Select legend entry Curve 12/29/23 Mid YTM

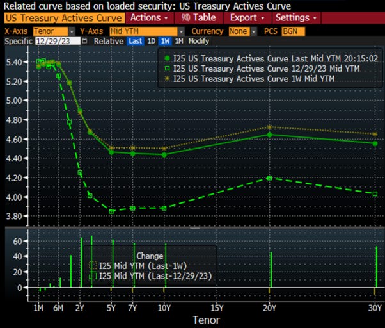[x=267, y=69]
